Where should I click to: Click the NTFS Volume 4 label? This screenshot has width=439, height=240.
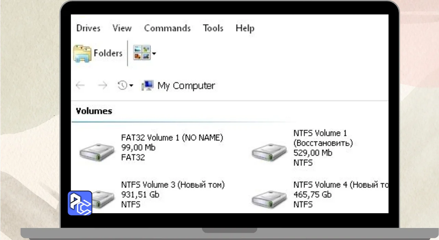tap(341, 185)
